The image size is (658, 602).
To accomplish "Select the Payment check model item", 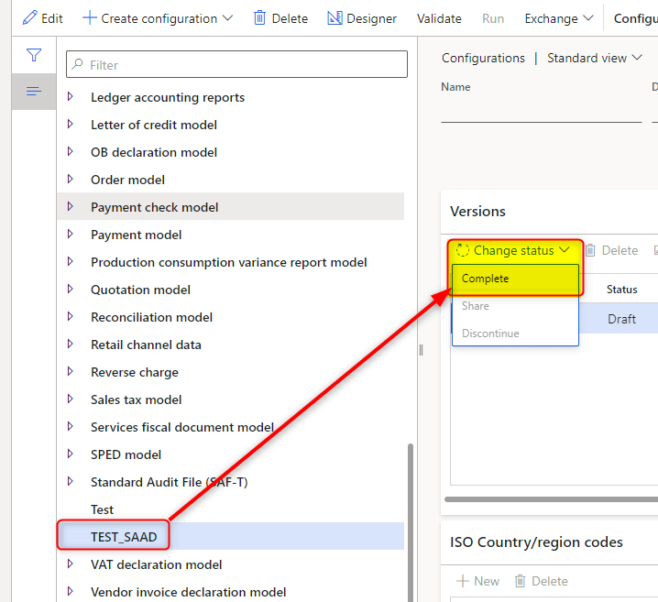I will [154, 207].
